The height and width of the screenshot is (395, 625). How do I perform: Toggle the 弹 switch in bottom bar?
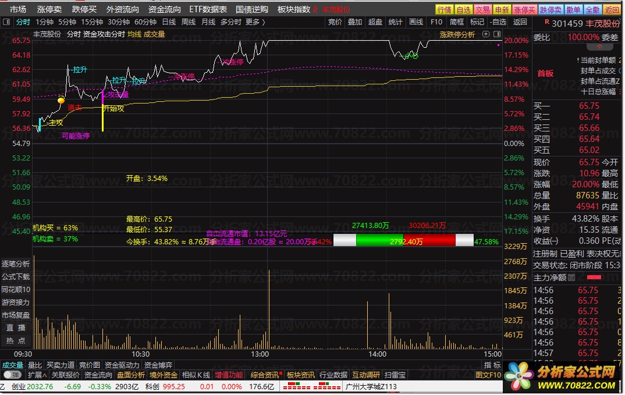12,375
